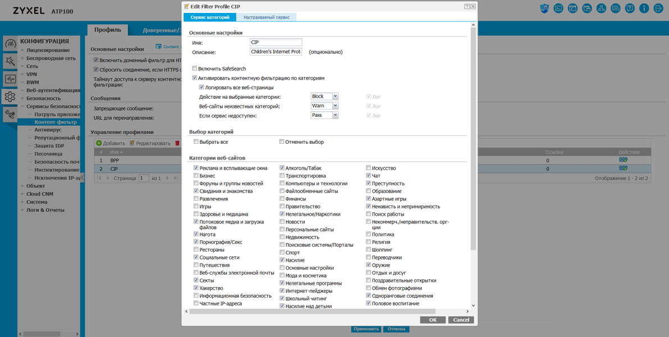Image resolution: width=669 pixels, height=337 pixels.
Task: Uncheck the Социальные сети category
Action: [x=196, y=258]
